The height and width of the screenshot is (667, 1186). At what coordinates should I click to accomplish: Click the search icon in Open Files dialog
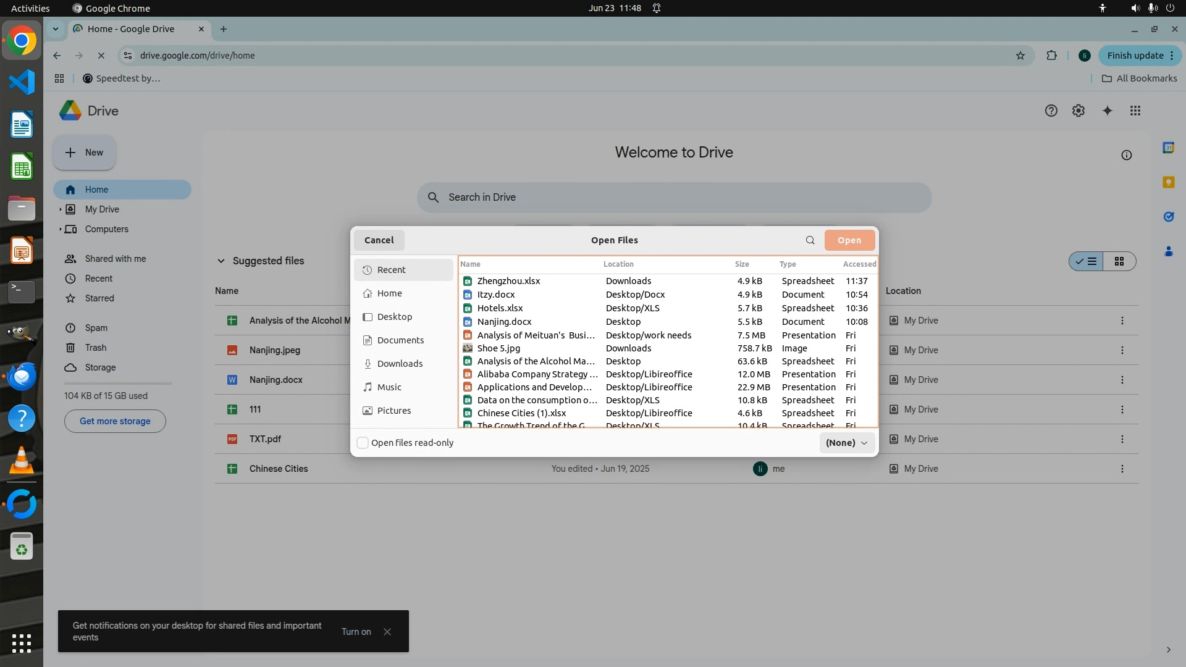pos(810,240)
